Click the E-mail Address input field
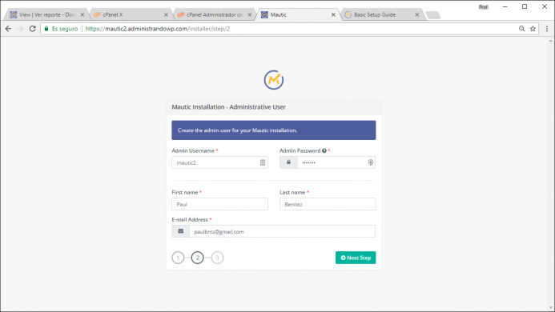Screen dimensions: 555x312 [x=282, y=231]
